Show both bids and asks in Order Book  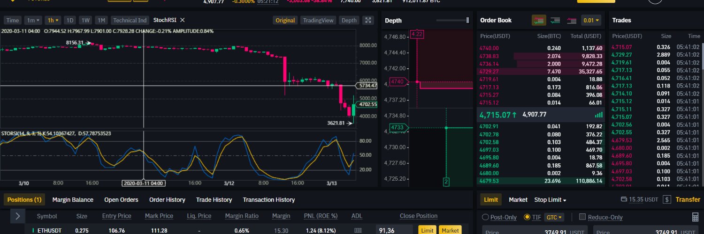click(539, 21)
